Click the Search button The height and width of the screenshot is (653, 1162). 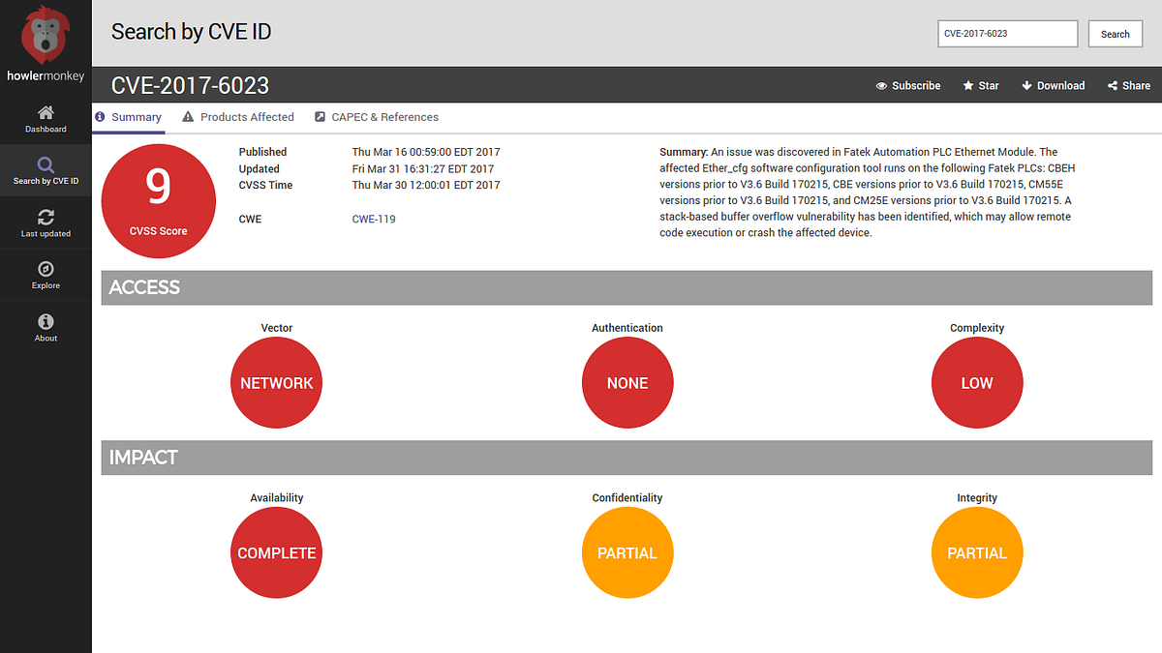tap(1116, 34)
